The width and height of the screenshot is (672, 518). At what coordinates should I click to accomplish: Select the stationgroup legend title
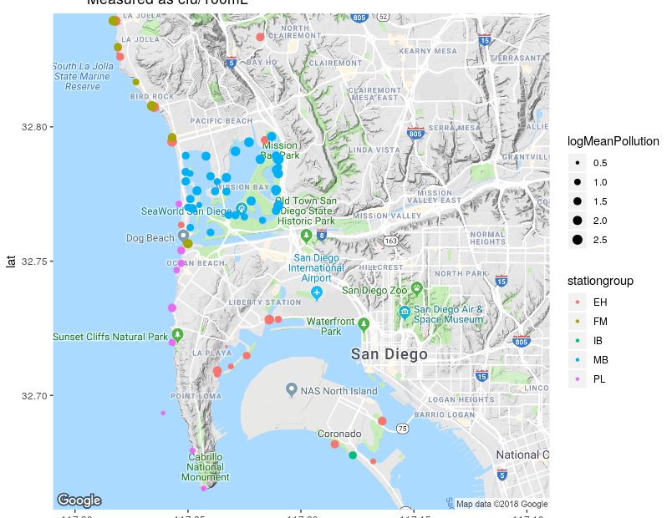click(x=600, y=281)
